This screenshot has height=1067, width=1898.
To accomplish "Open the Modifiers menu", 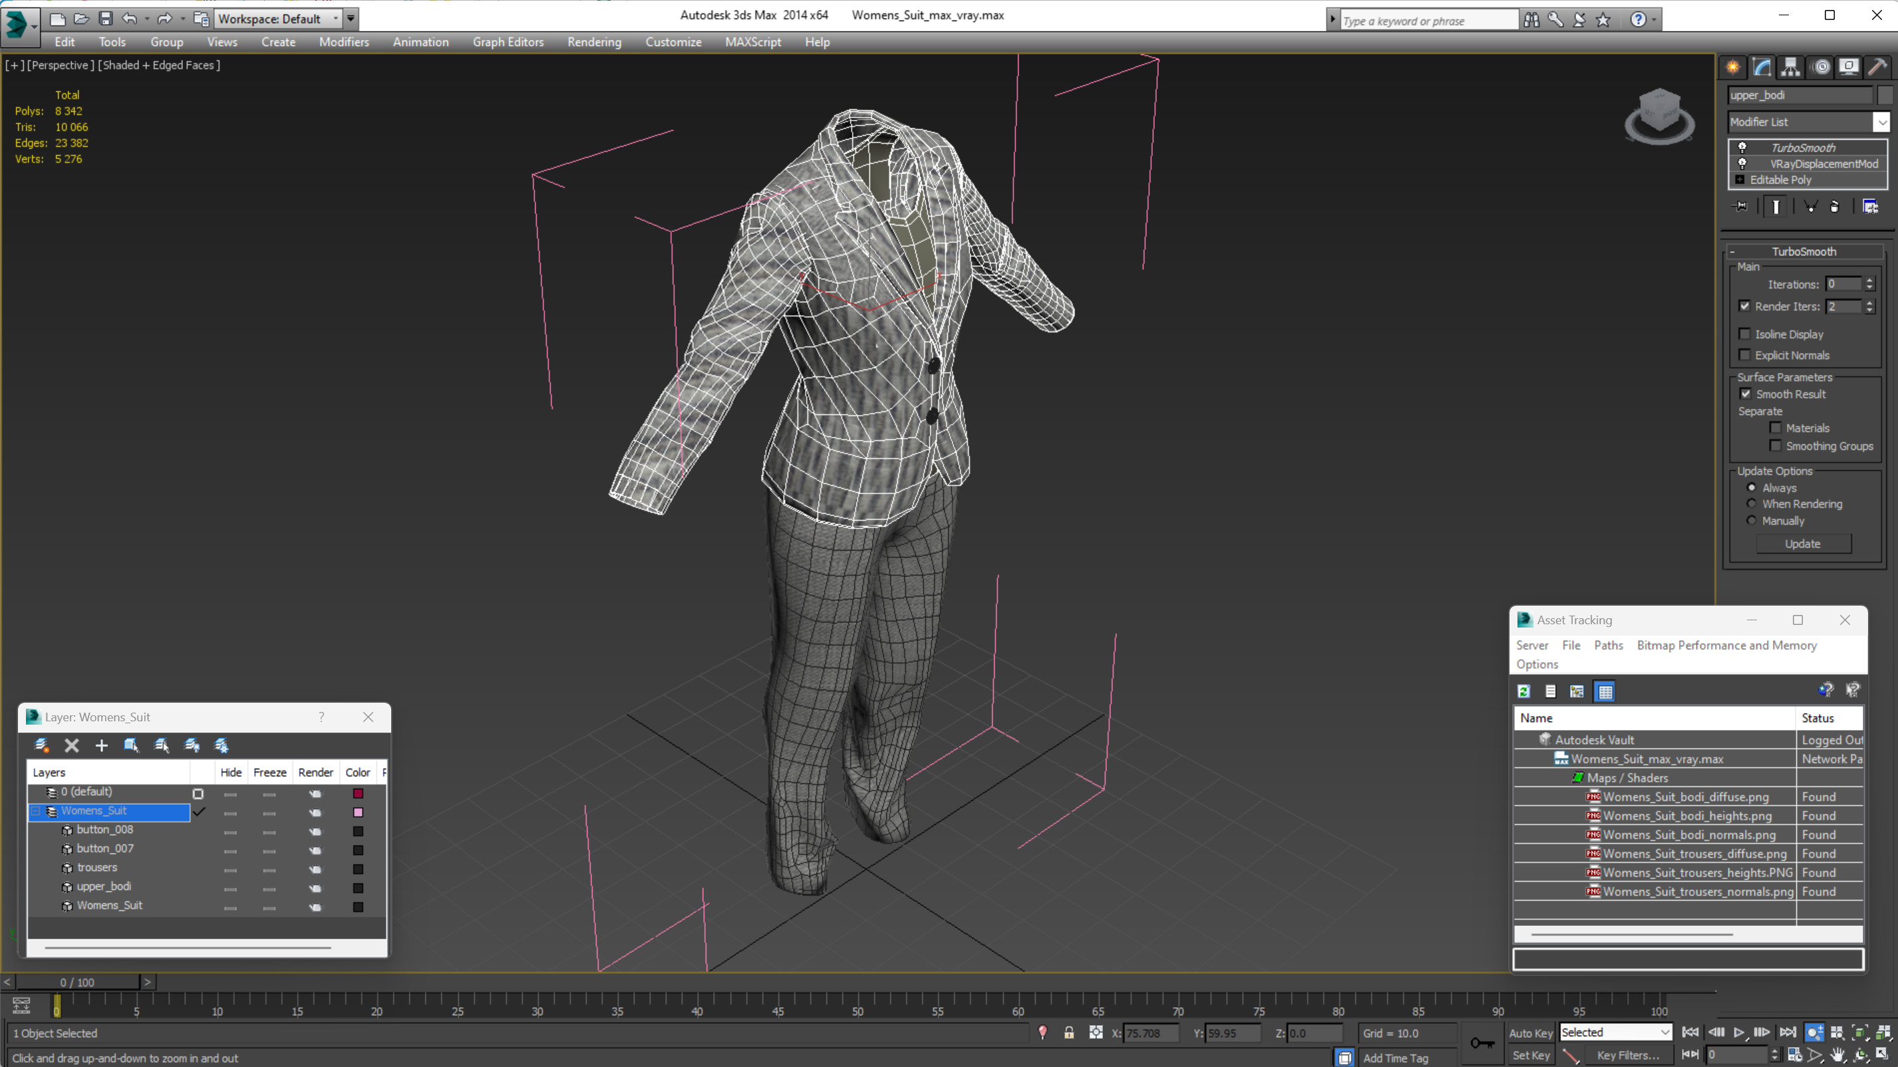I will 343,42.
